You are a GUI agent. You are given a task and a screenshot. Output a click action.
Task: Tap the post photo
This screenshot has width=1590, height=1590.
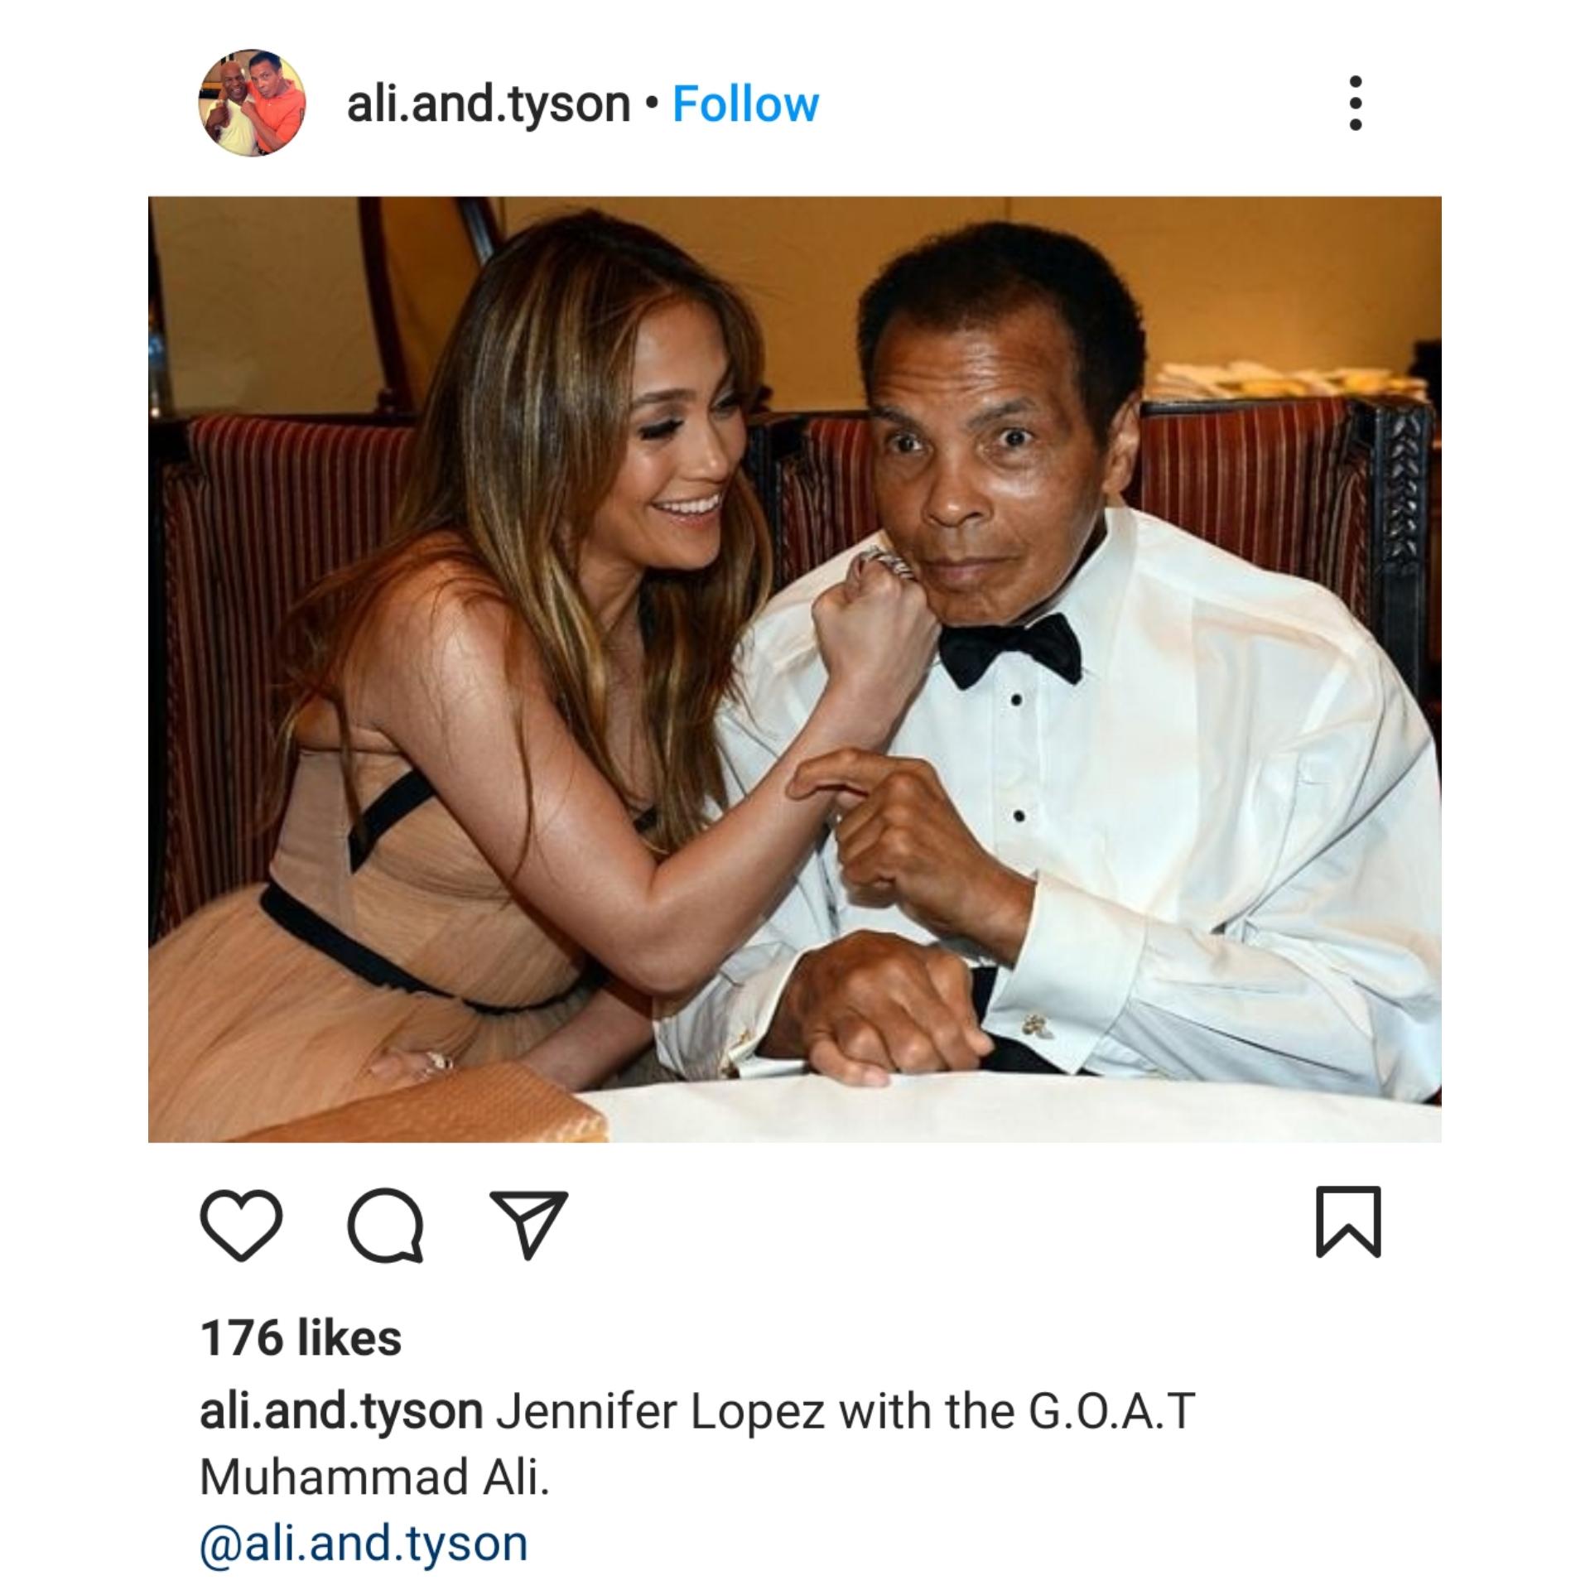coord(794,669)
